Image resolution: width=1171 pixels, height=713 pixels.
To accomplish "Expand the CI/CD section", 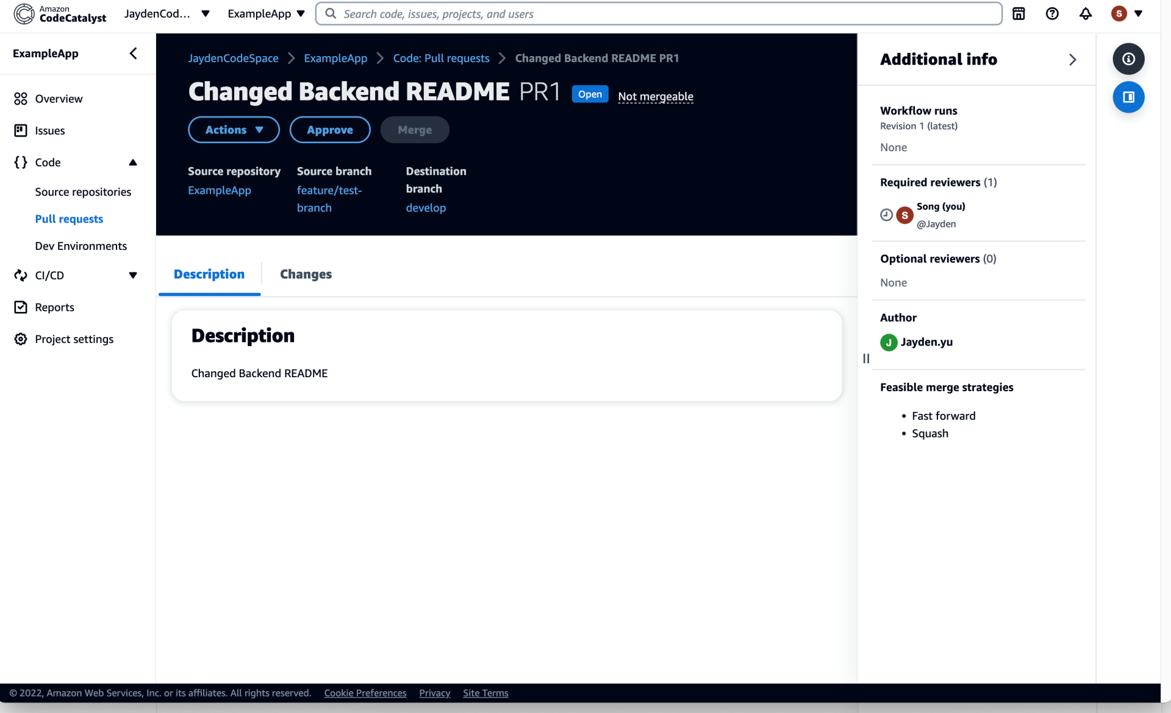I will (x=133, y=275).
